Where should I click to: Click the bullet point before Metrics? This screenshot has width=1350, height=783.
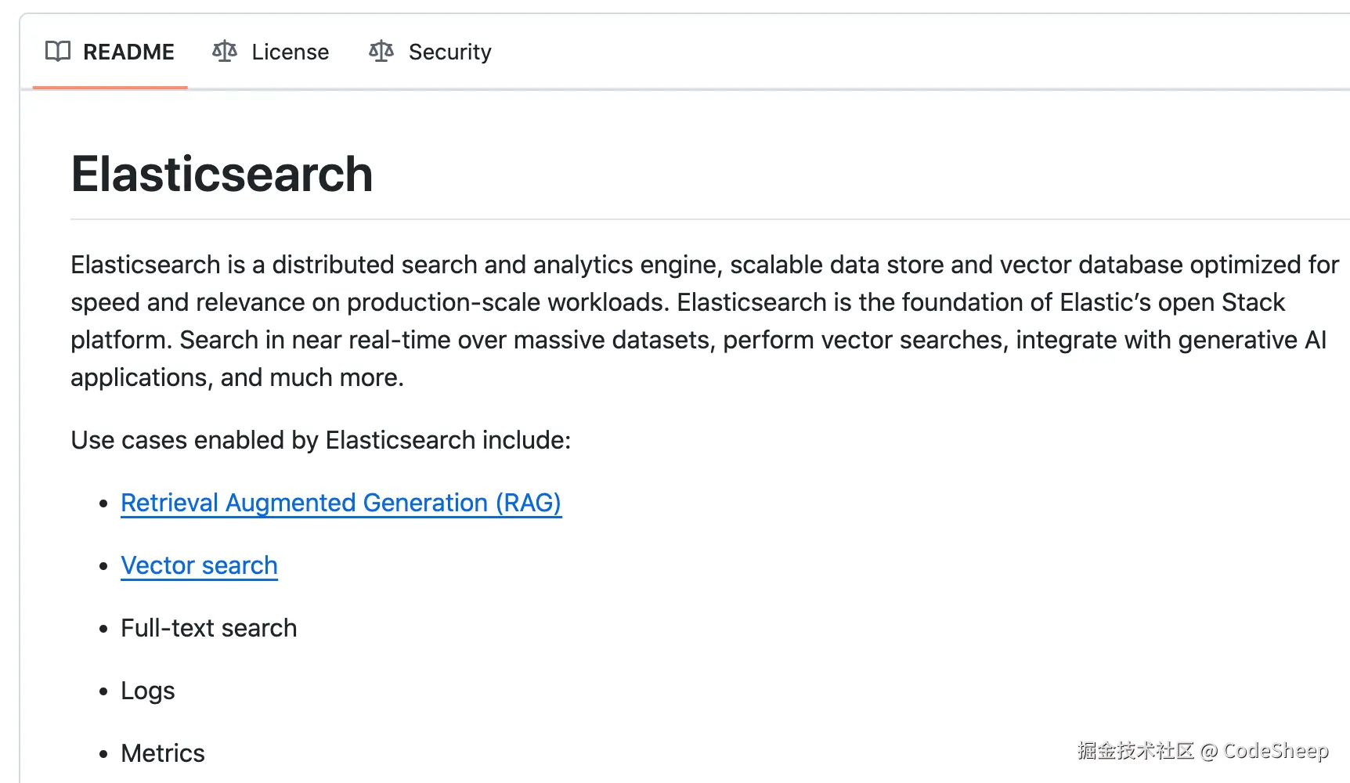[x=103, y=754]
